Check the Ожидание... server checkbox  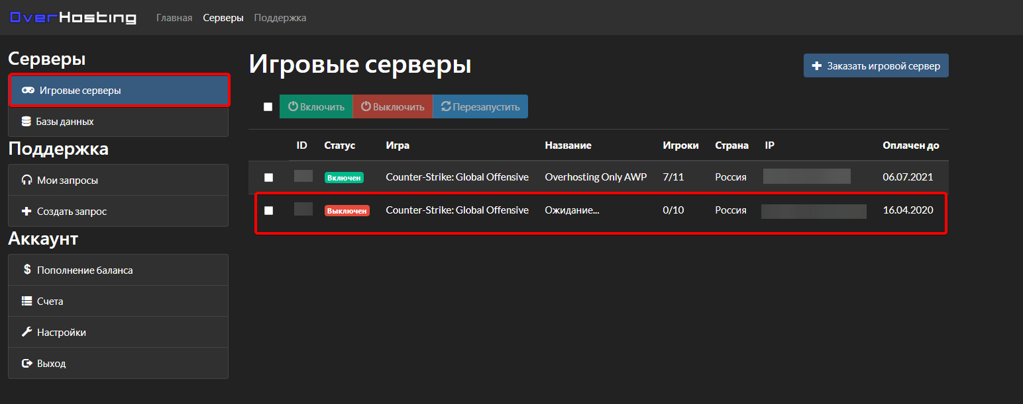(268, 210)
